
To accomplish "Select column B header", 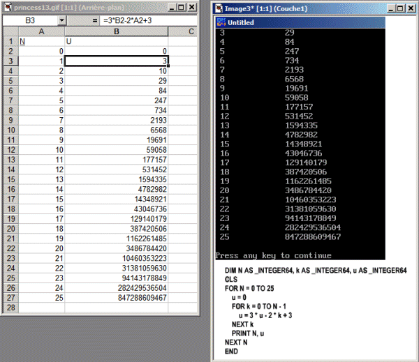I will tap(116, 32).
